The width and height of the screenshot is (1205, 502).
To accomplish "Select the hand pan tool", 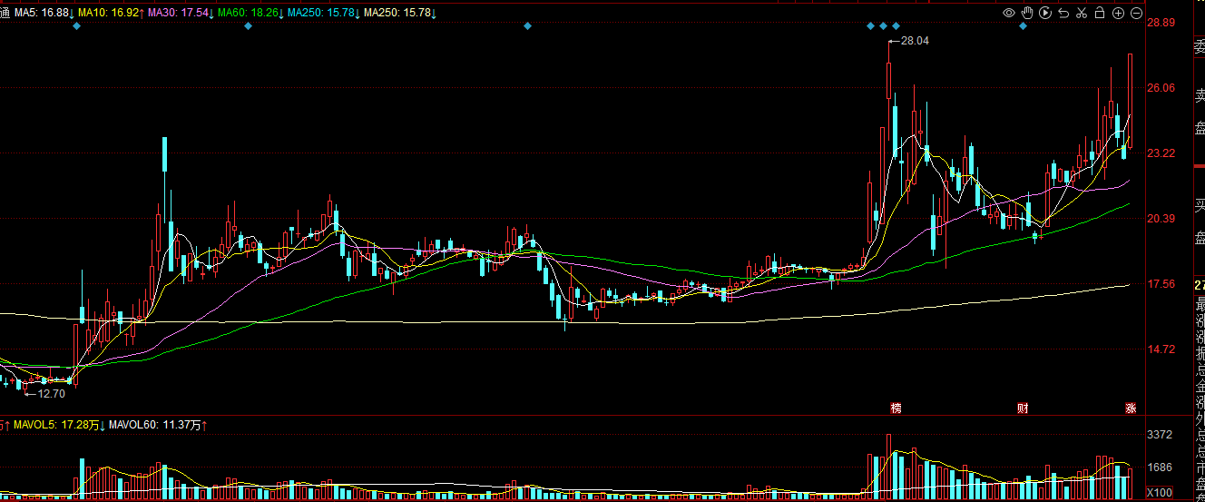I will click(1027, 13).
